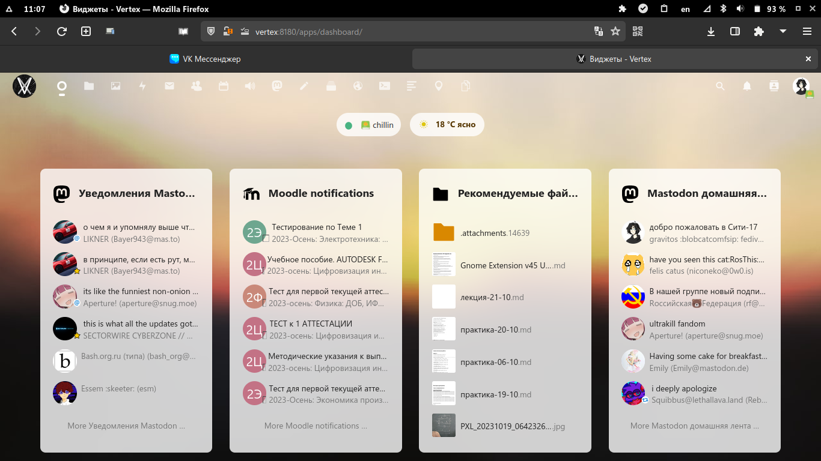Toggle the Firefox sidebar button
821x461 pixels.
click(x=734, y=31)
